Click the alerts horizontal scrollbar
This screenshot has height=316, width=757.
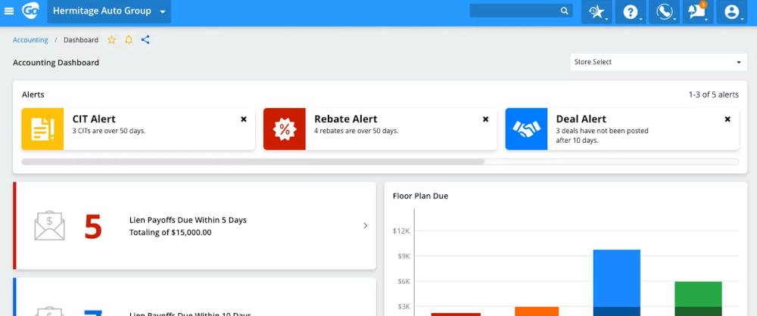pos(253,162)
